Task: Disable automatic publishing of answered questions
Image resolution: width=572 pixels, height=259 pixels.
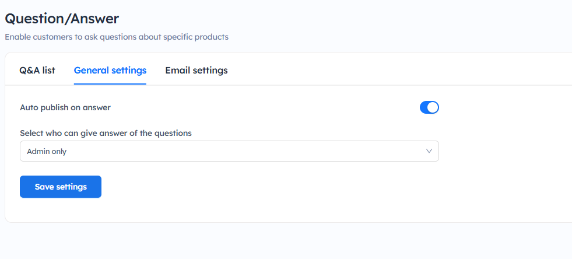Action: click(429, 107)
